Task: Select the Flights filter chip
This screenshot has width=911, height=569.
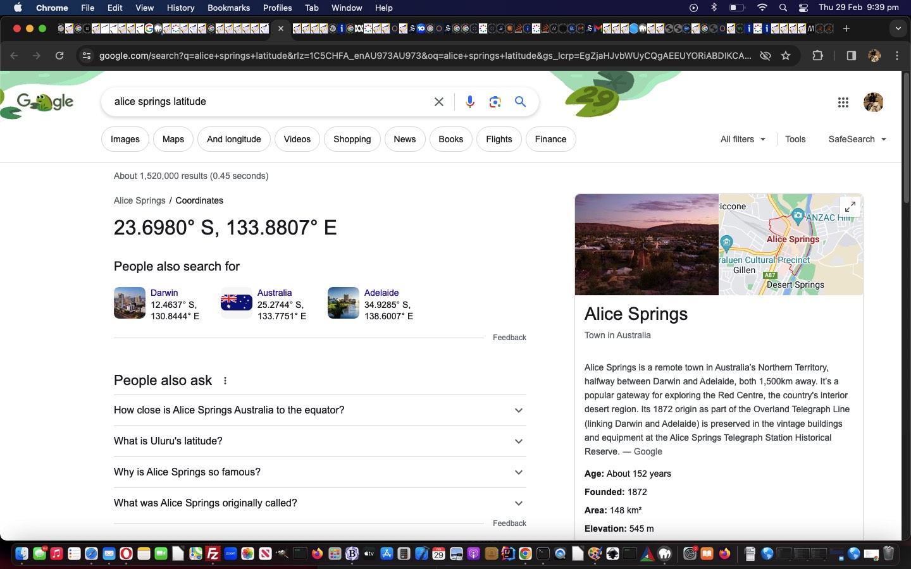Action: (x=499, y=139)
